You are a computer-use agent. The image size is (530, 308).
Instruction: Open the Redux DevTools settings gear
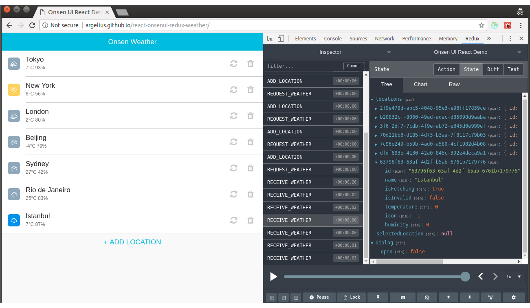(514, 297)
